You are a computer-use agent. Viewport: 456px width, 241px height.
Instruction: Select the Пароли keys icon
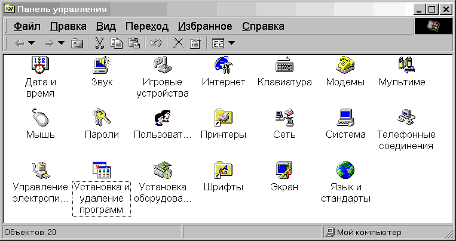pyautogui.click(x=102, y=118)
